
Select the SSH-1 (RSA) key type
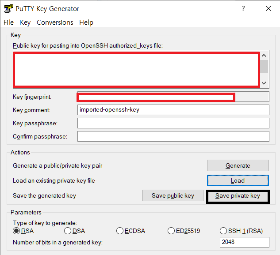(241, 231)
